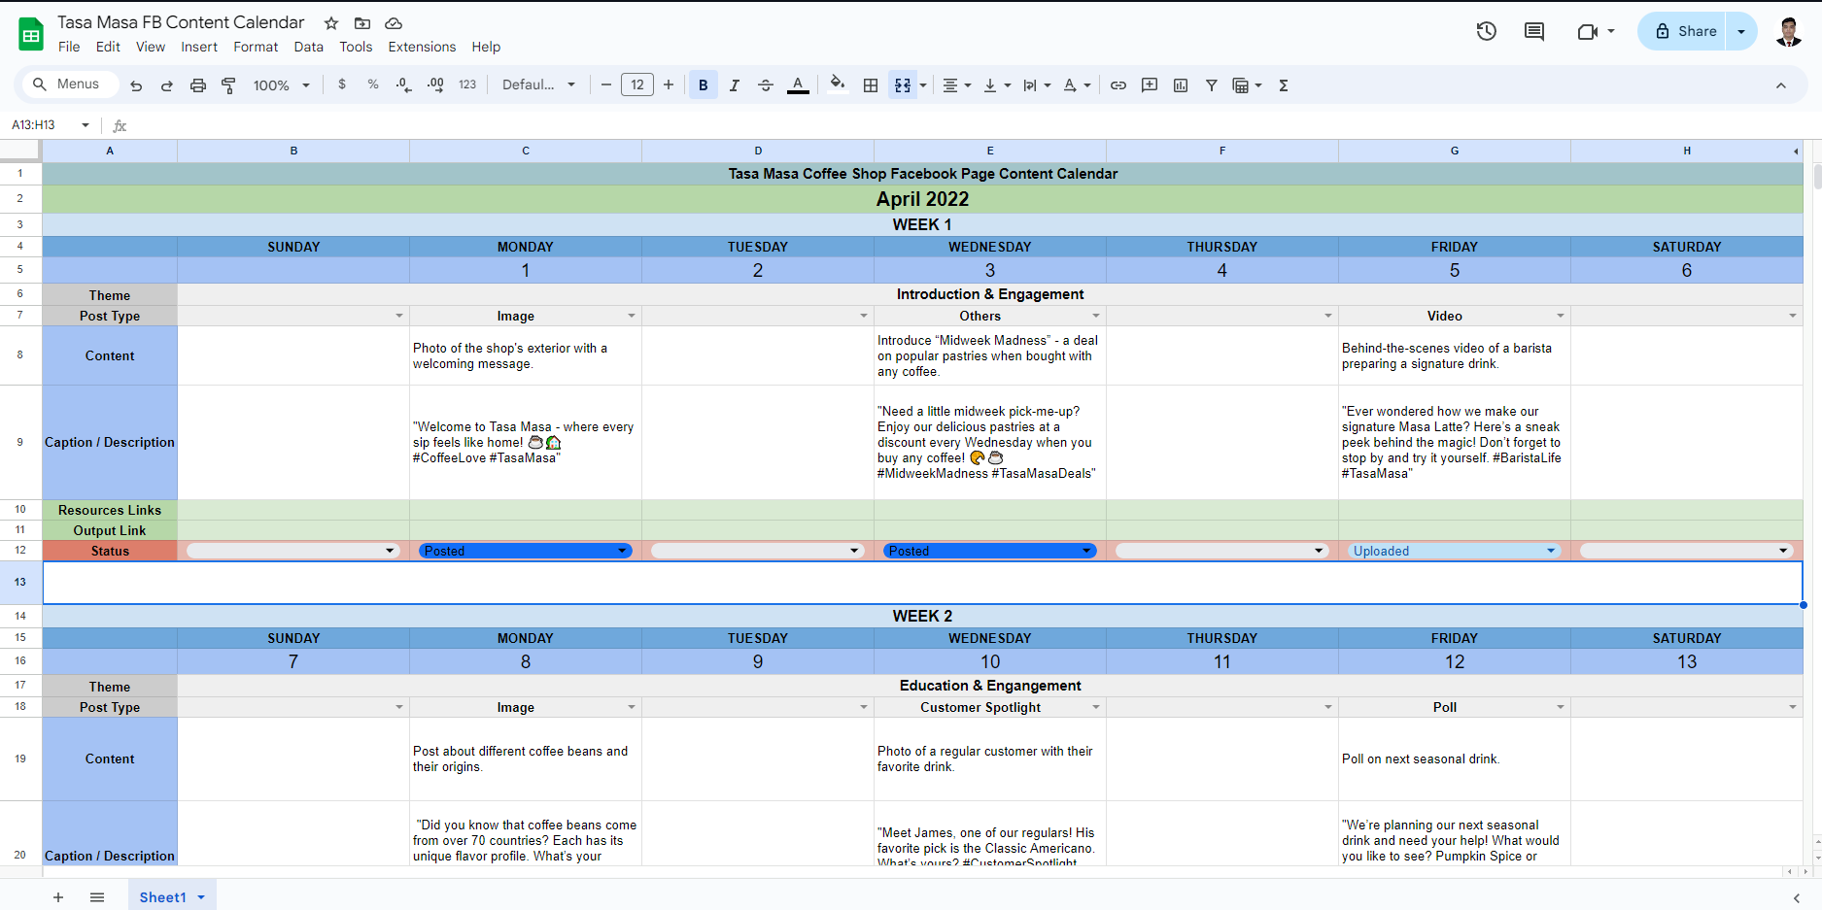Apply strikethrough formatting
Image resolution: width=1822 pixels, height=910 pixels.
[x=766, y=85]
